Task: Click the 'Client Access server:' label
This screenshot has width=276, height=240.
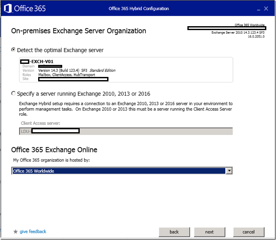Action: [x=41, y=123]
